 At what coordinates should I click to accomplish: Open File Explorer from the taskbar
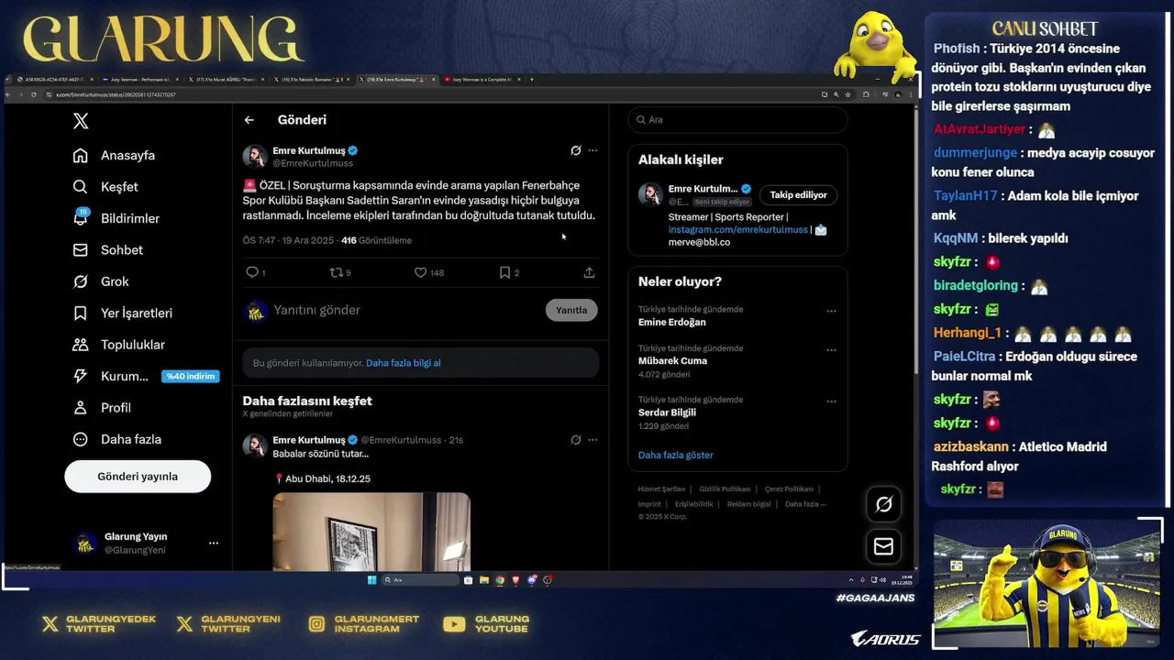(483, 580)
